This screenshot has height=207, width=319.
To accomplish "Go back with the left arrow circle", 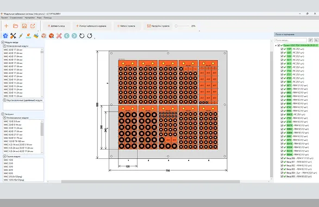I will point(67,36).
